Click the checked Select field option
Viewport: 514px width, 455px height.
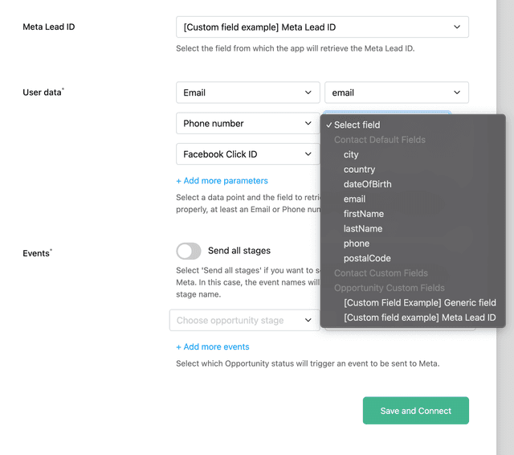click(x=357, y=125)
